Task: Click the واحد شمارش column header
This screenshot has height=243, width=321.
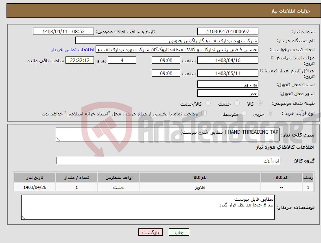Action: (118, 178)
